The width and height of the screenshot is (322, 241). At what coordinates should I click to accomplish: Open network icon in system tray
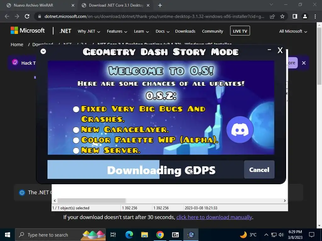click(274, 235)
